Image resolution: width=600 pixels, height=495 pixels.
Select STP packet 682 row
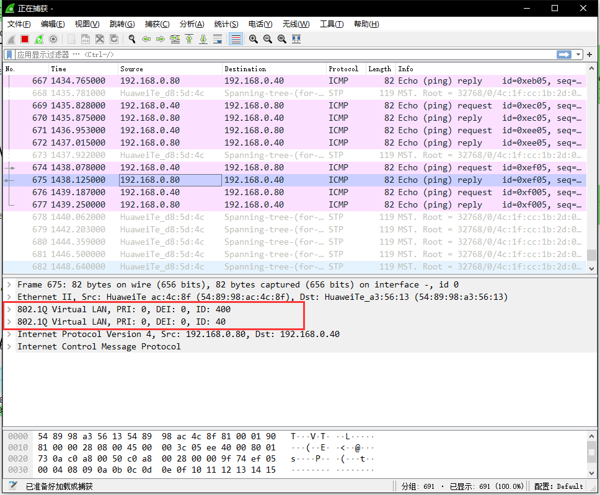pos(294,266)
